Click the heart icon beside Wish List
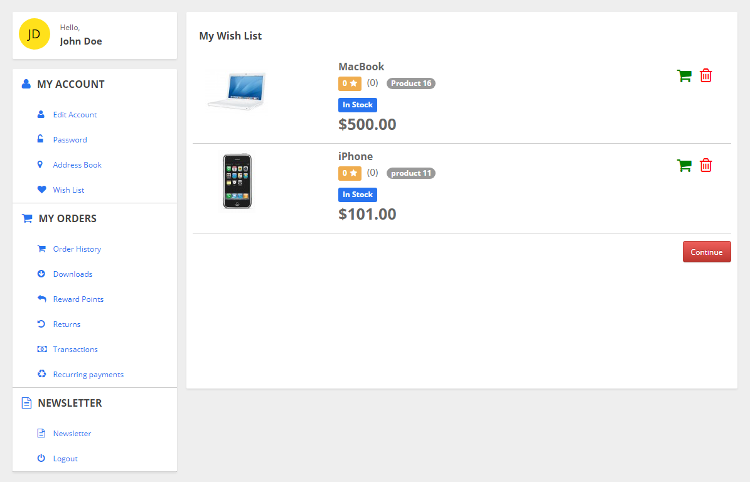Screen dimensions: 750x482 coord(41,190)
